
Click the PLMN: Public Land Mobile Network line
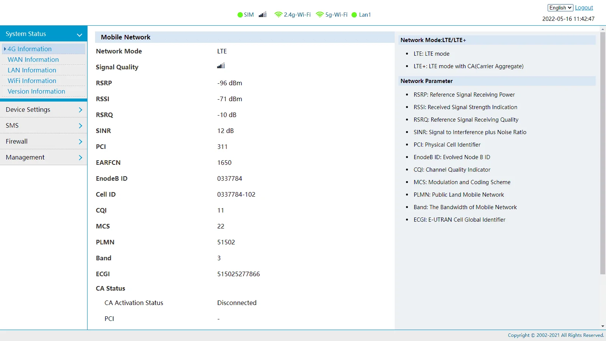tap(459, 195)
